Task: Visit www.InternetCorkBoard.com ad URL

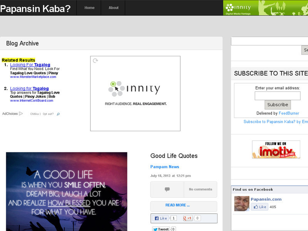Action: [x=32, y=100]
